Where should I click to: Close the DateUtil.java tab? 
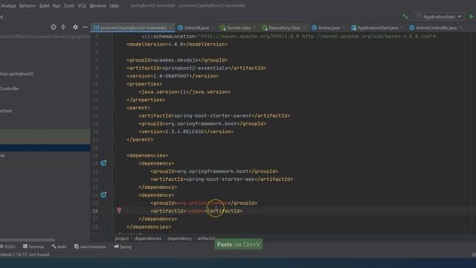213,28
